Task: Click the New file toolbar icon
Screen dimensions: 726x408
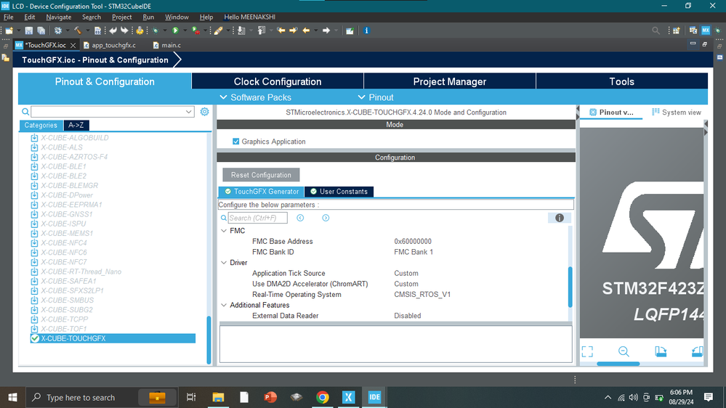Action: click(9, 30)
